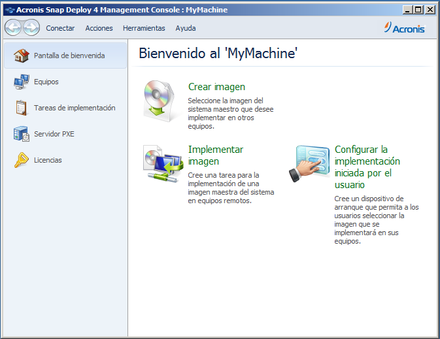440x339 pixels.
Task: Click the Implementar imagen link
Action: tap(216, 155)
